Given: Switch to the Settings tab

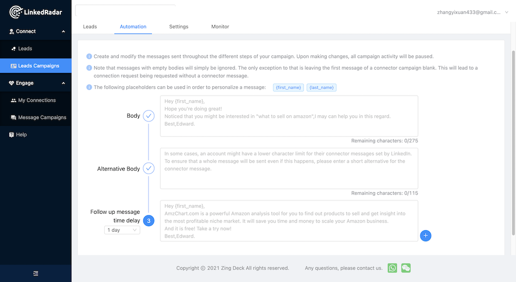Looking at the screenshot, I should coord(179,27).
